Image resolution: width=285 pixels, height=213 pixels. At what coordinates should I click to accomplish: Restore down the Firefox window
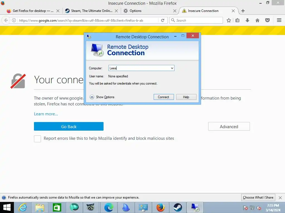(x=267, y=3)
